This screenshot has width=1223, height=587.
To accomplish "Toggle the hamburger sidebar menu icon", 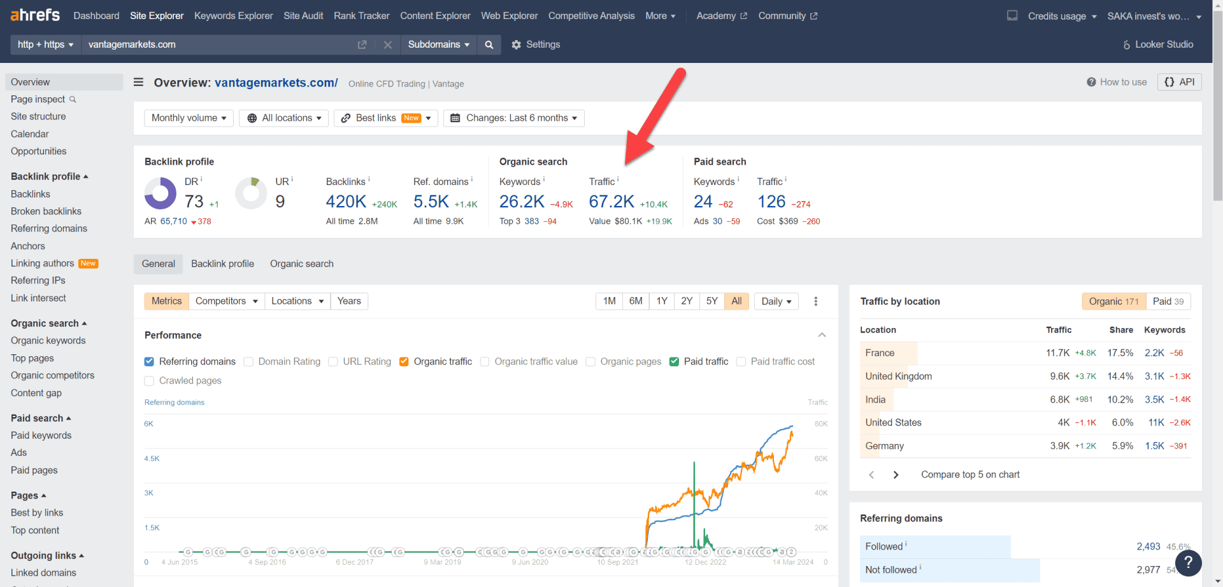I will pyautogui.click(x=138, y=82).
